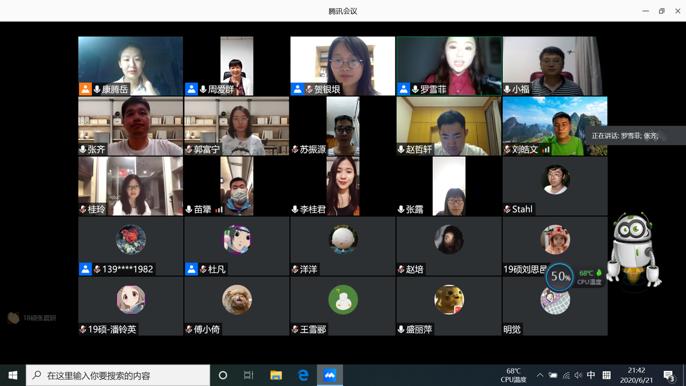
Task: Click the volume icon in system tray
Action: 578,375
